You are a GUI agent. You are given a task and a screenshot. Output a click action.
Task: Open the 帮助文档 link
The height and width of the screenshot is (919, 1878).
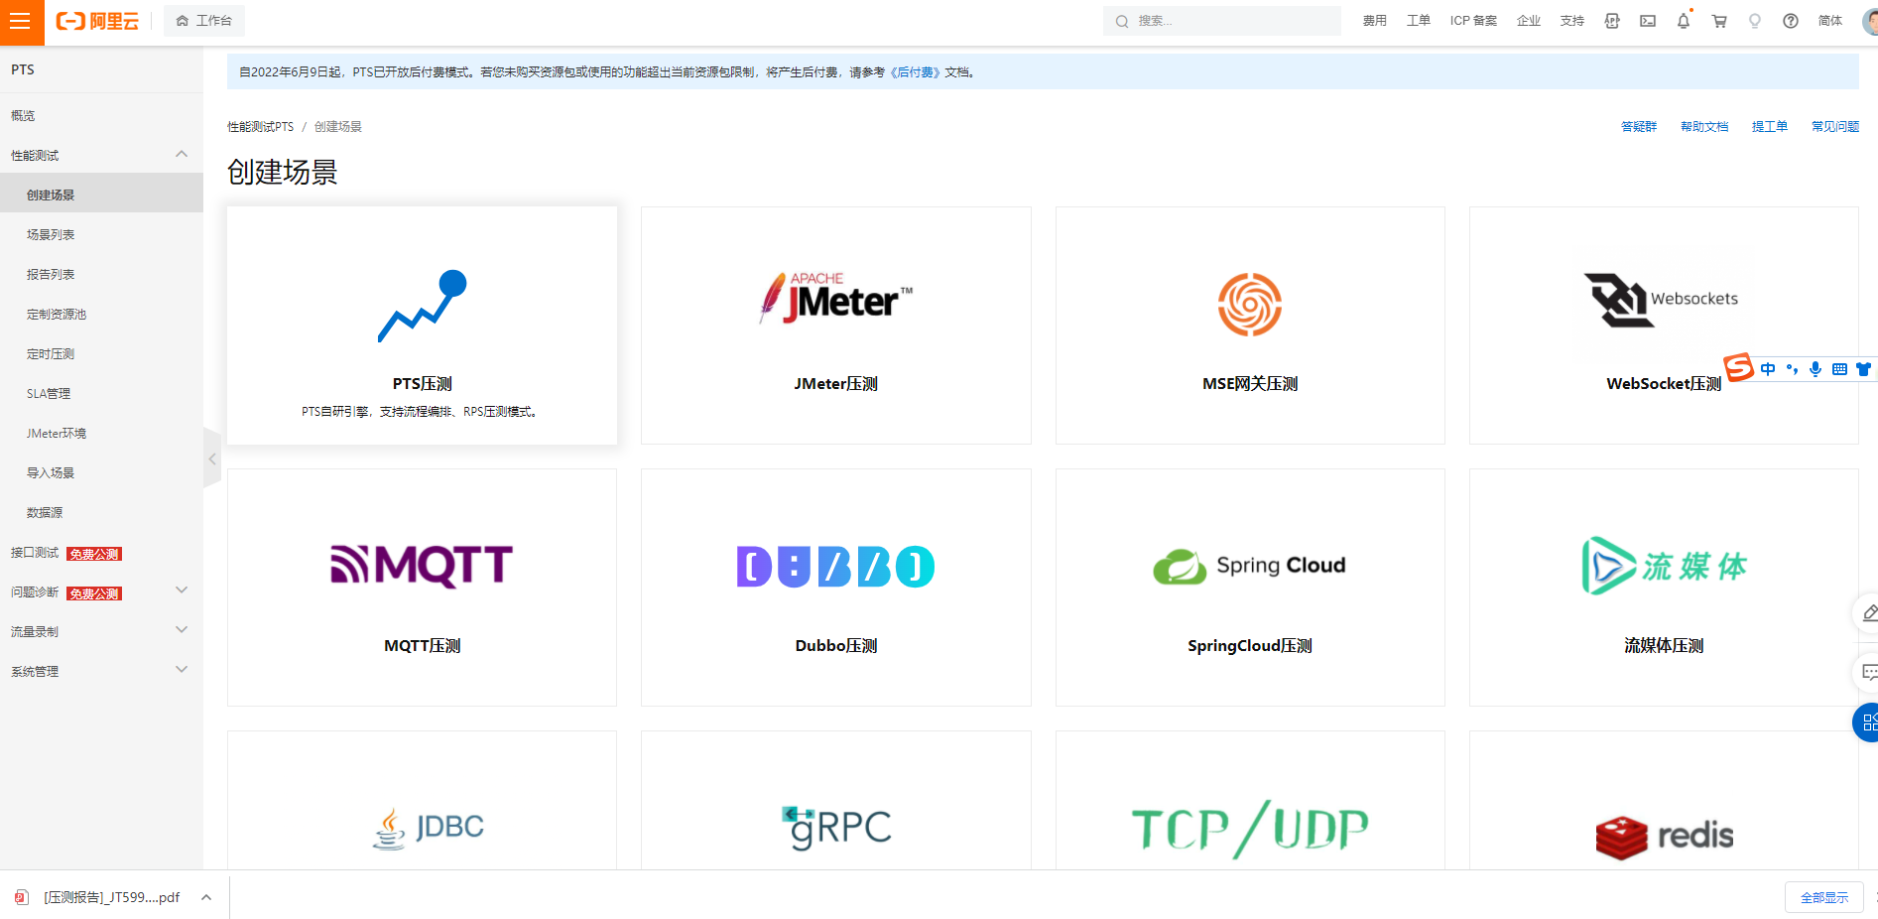click(x=1704, y=127)
